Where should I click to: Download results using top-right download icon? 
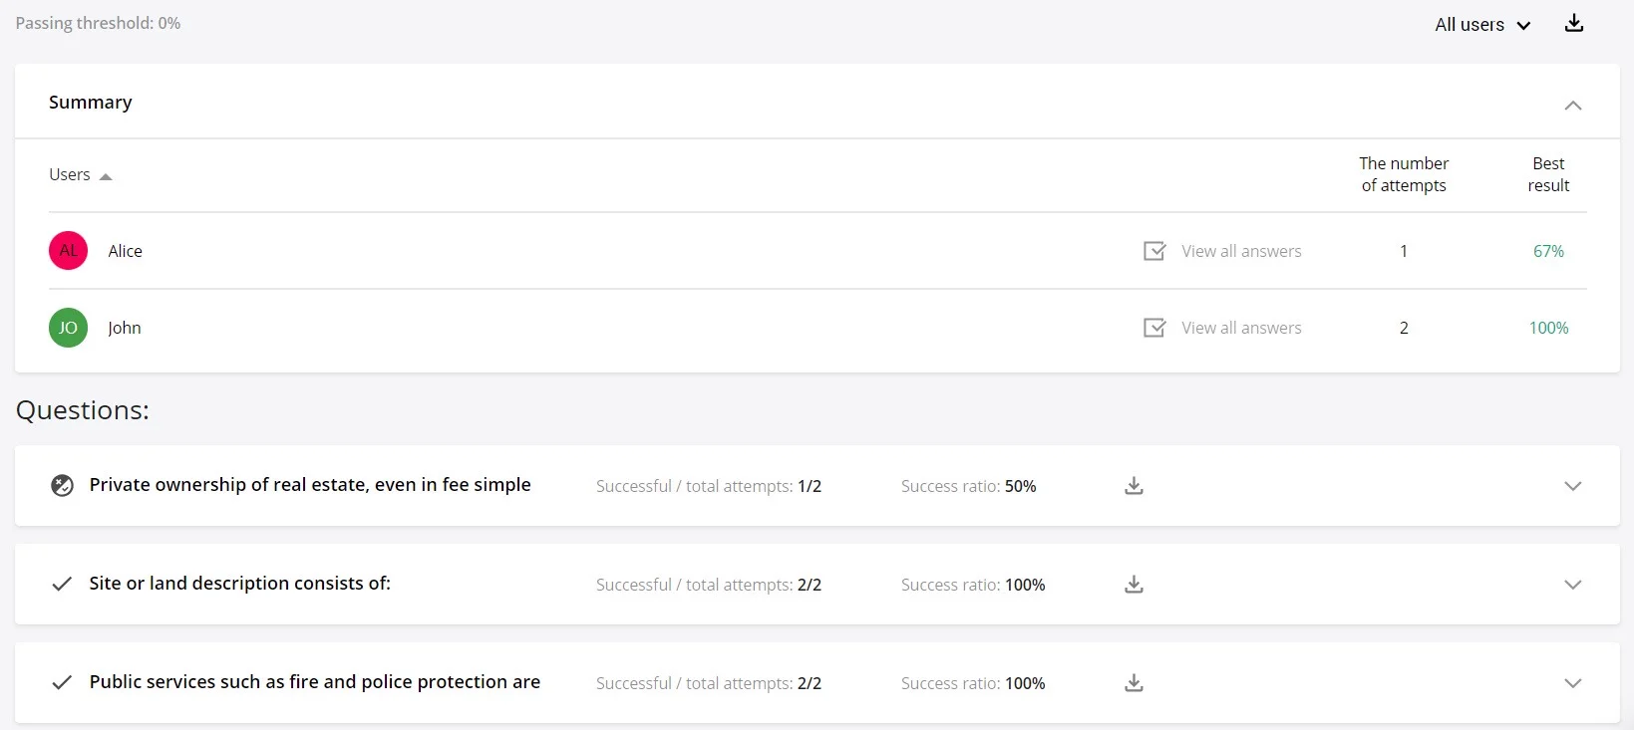click(x=1574, y=23)
